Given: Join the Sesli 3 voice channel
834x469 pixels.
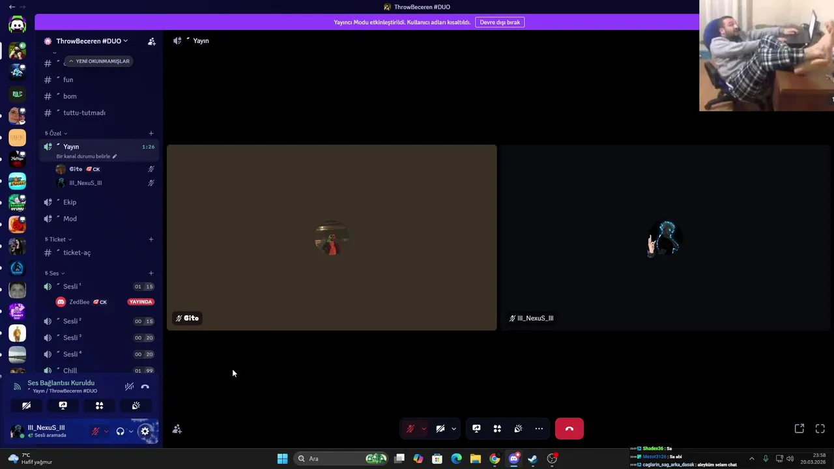Looking at the screenshot, I should click(x=99, y=337).
